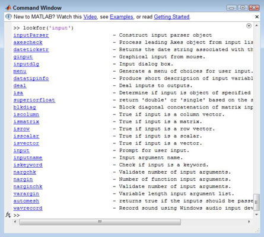This screenshot has width=264, height=237.
Task: Click the fx function browser icon
Action: [x=8, y=214]
